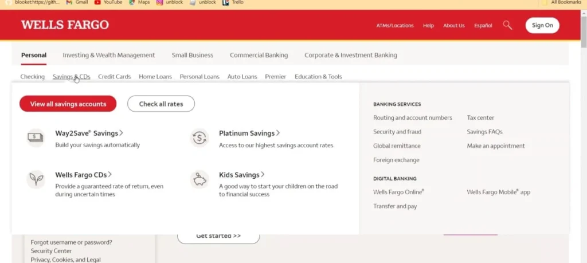The height and width of the screenshot is (263, 587).
Task: Open Routing and account numbers
Action: (413, 117)
